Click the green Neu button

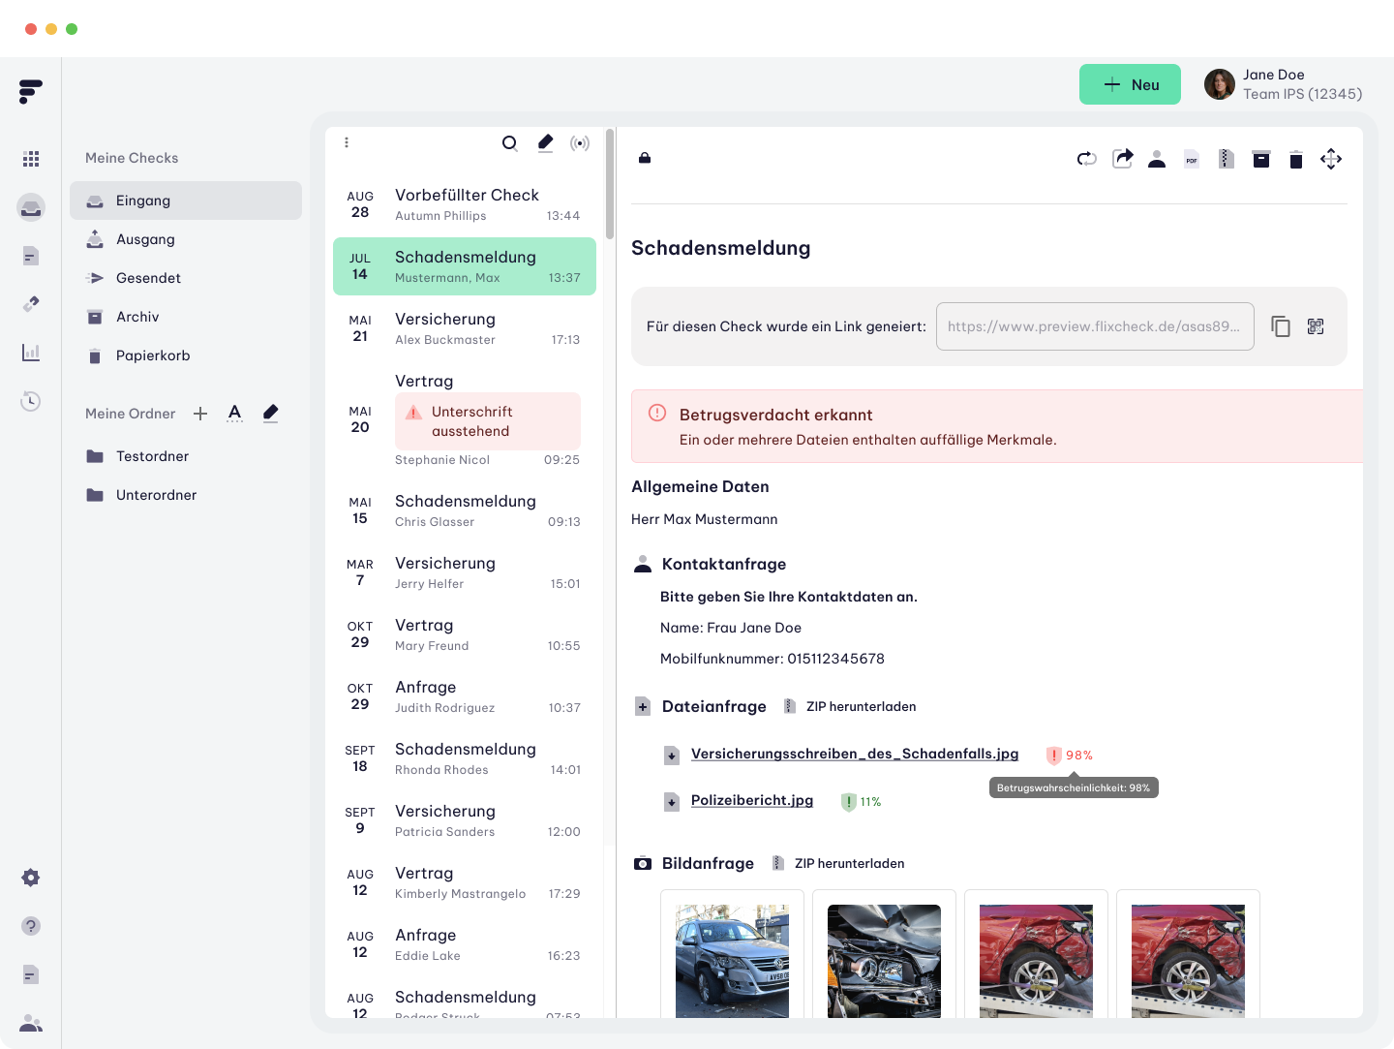[x=1130, y=84]
